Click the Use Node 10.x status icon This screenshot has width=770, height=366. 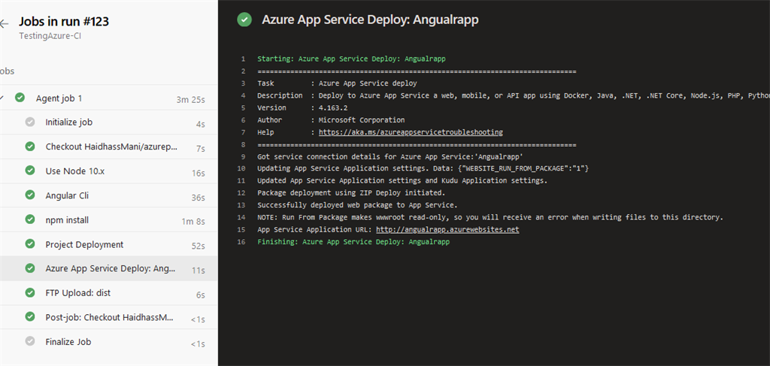30,171
